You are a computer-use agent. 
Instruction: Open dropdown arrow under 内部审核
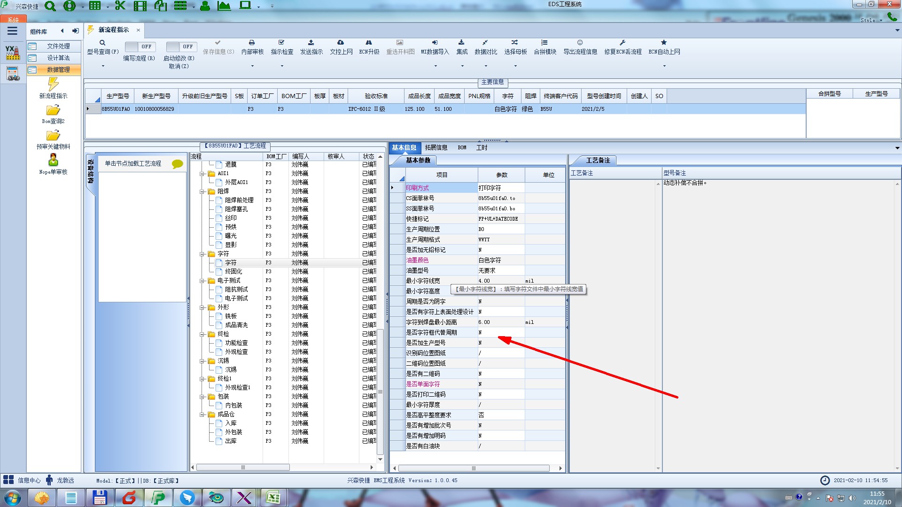click(252, 66)
